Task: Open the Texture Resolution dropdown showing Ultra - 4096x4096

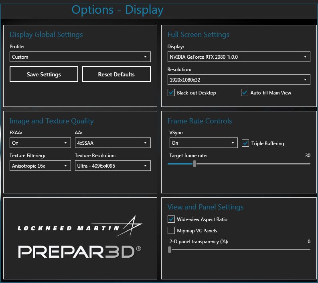Action: pos(113,166)
